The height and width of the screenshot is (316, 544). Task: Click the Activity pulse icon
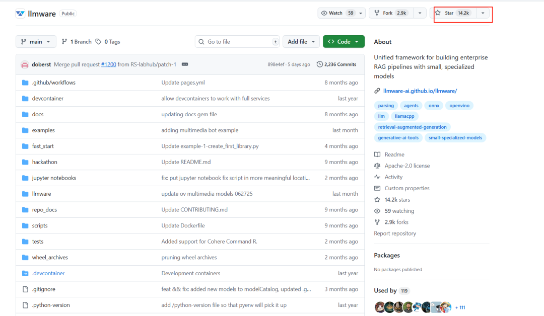coord(377,177)
